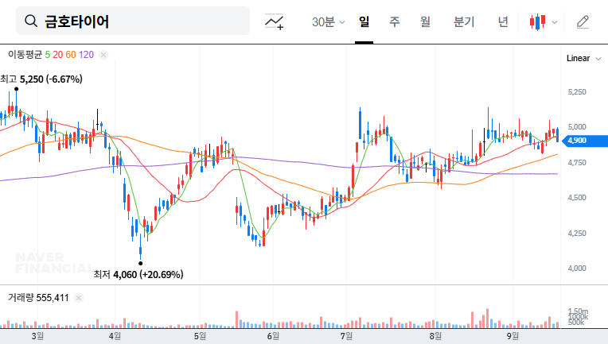Click the 120-day moving average value
Viewport: 608px width, 344px height.
click(86, 55)
